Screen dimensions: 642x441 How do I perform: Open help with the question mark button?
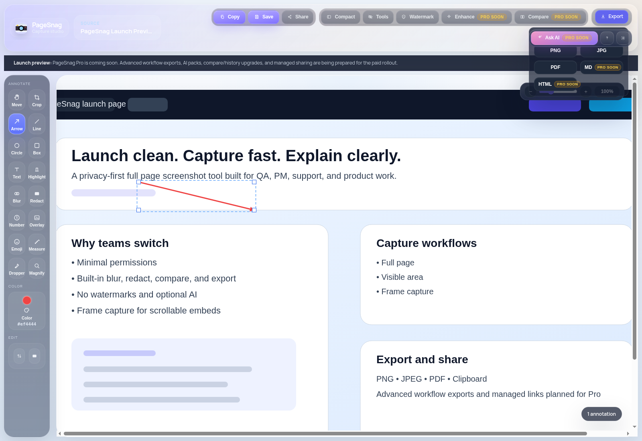(607, 38)
